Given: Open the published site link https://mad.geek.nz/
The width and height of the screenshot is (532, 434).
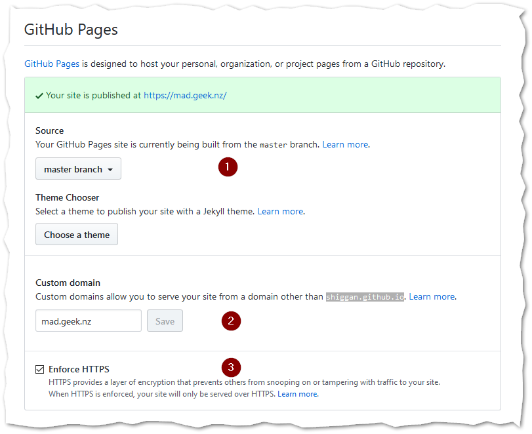Looking at the screenshot, I should 185,96.
